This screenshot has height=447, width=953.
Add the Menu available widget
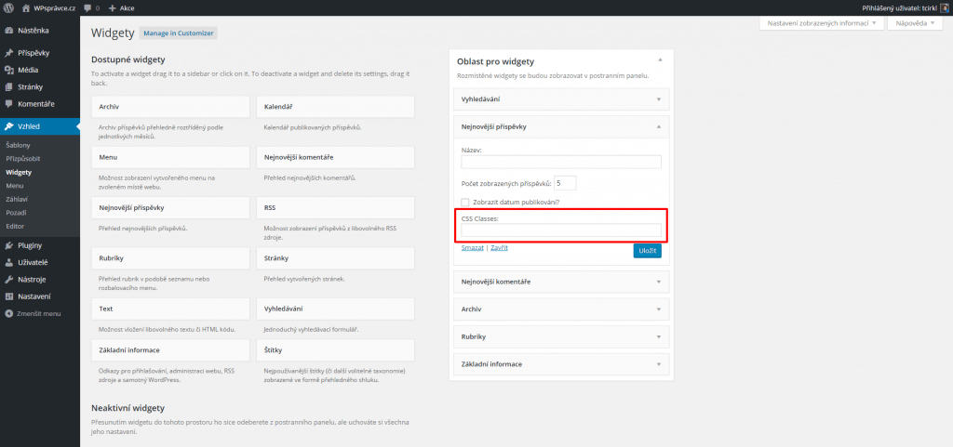tap(170, 157)
